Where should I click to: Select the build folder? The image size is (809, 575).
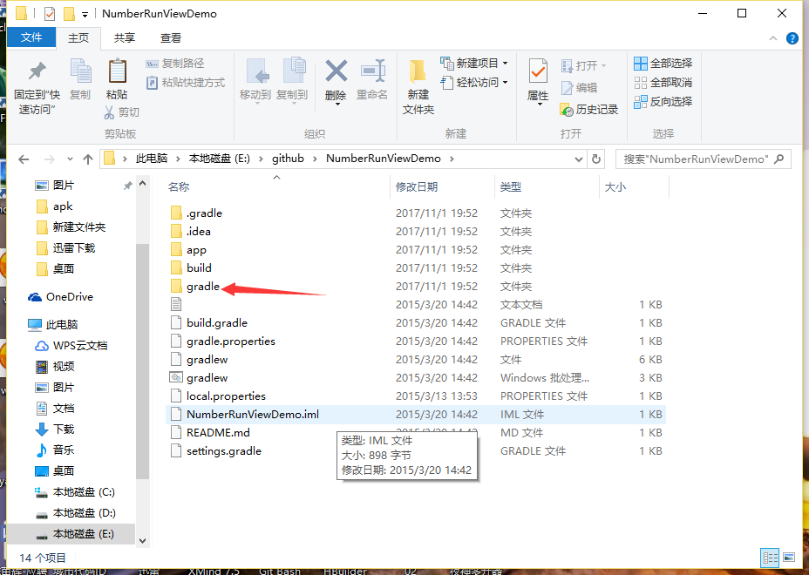199,268
